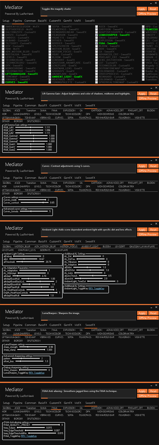The width and height of the screenshot is (159, 445).
Task: Adjust the alAdaptBaseBlackLvL slider
Action: click(40, 281)
